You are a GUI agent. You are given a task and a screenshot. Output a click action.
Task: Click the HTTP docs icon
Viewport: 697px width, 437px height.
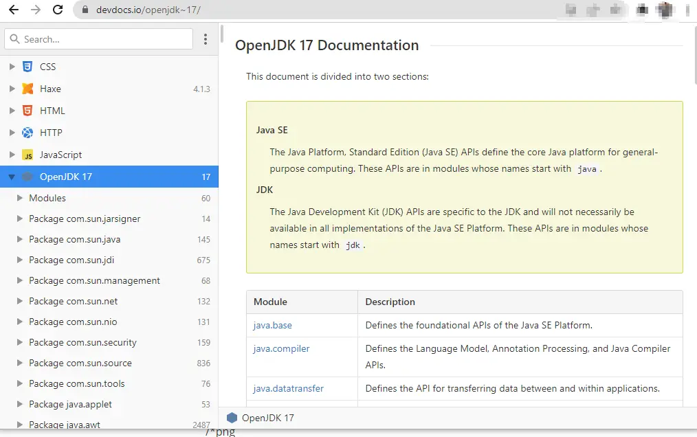coord(27,133)
